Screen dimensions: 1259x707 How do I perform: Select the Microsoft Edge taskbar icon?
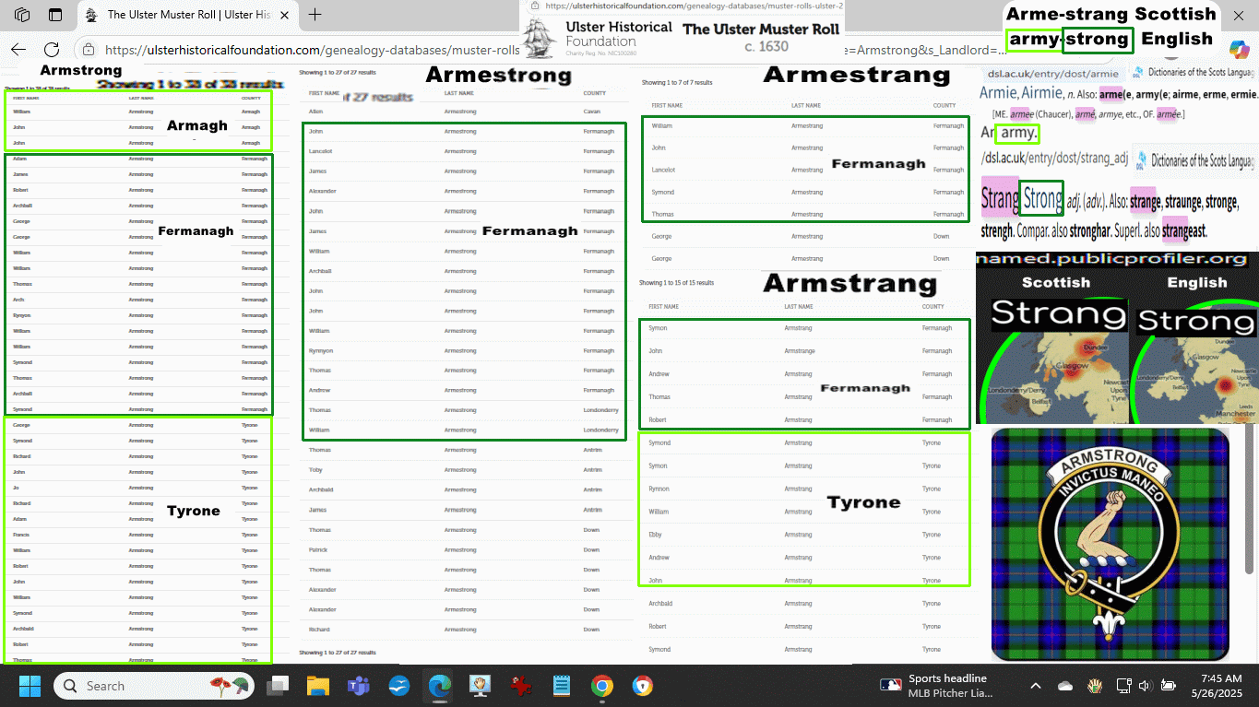click(x=439, y=686)
